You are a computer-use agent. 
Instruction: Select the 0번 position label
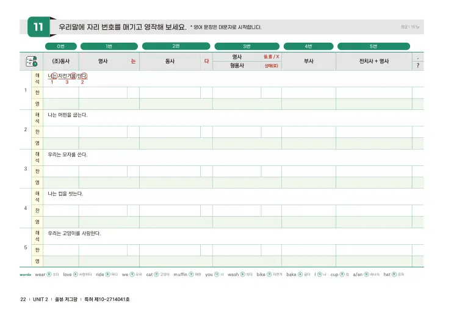pyautogui.click(x=60, y=46)
